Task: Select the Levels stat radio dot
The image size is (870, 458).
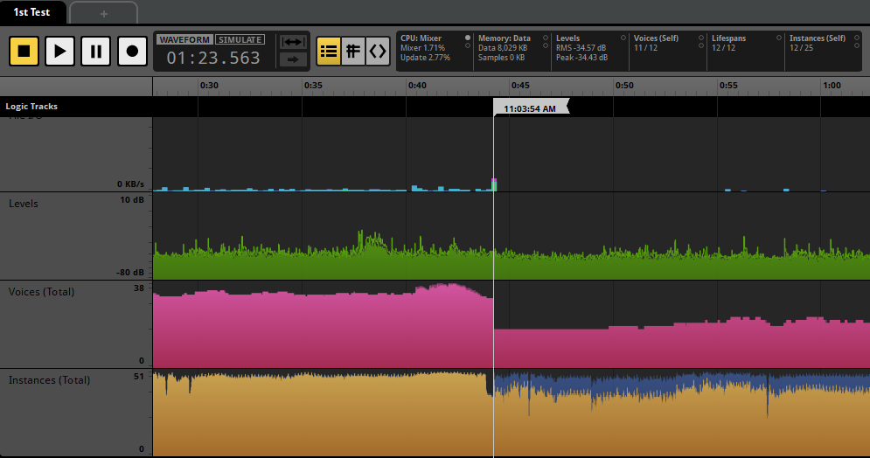Action: [x=623, y=38]
